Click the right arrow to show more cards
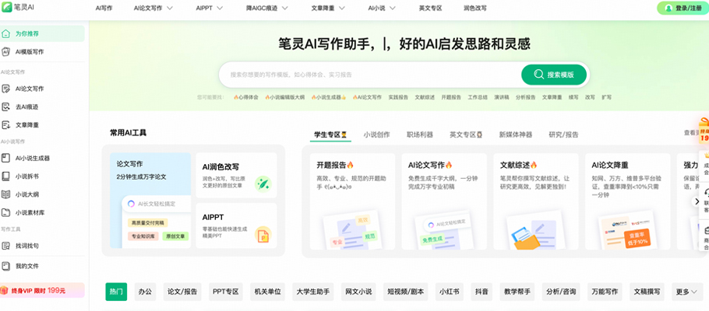The height and width of the screenshot is (311, 709). tap(697, 202)
